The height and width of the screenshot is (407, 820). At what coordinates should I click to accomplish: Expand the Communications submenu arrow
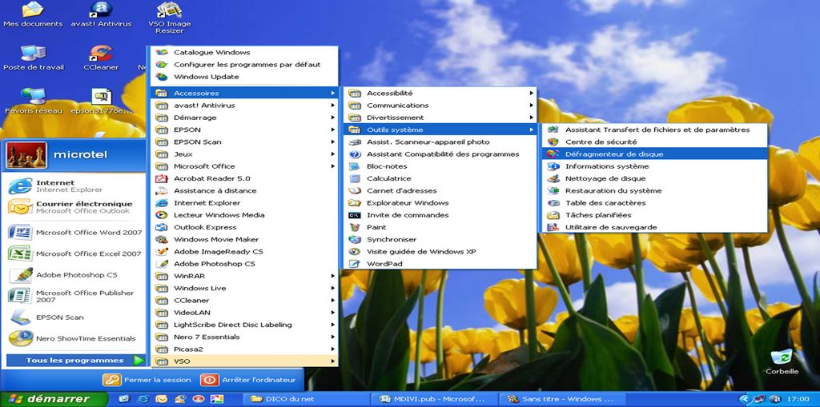coord(532,105)
